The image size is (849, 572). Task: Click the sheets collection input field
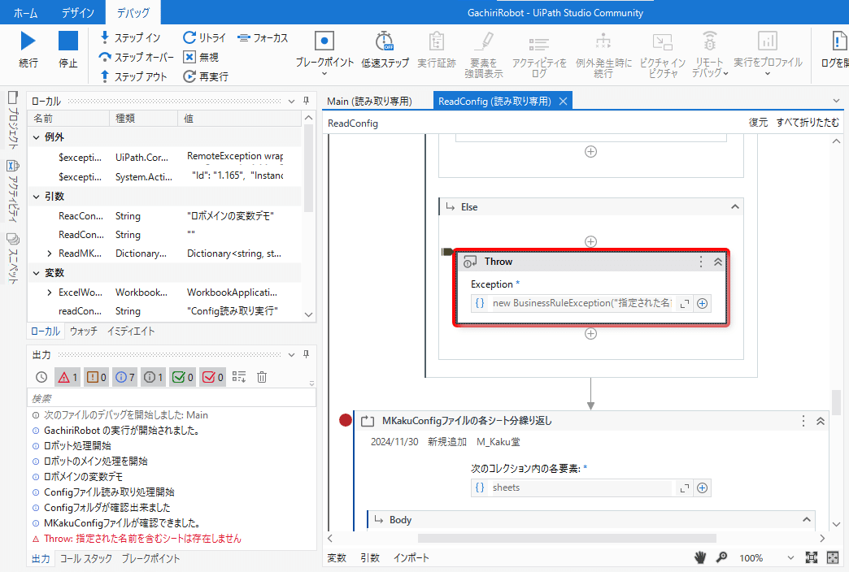(581, 487)
